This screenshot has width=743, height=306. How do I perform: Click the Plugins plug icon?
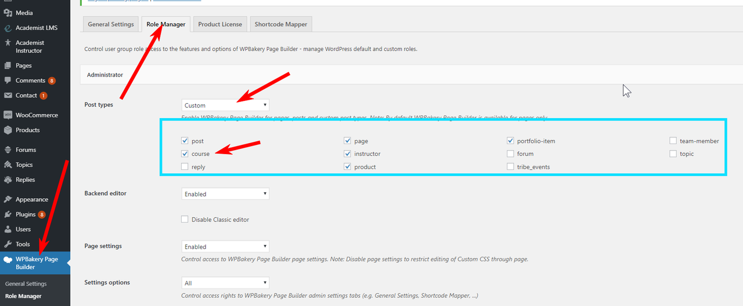(x=8, y=214)
